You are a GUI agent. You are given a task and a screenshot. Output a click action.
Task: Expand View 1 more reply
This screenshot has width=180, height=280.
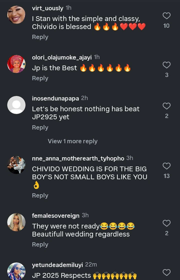tap(72, 141)
